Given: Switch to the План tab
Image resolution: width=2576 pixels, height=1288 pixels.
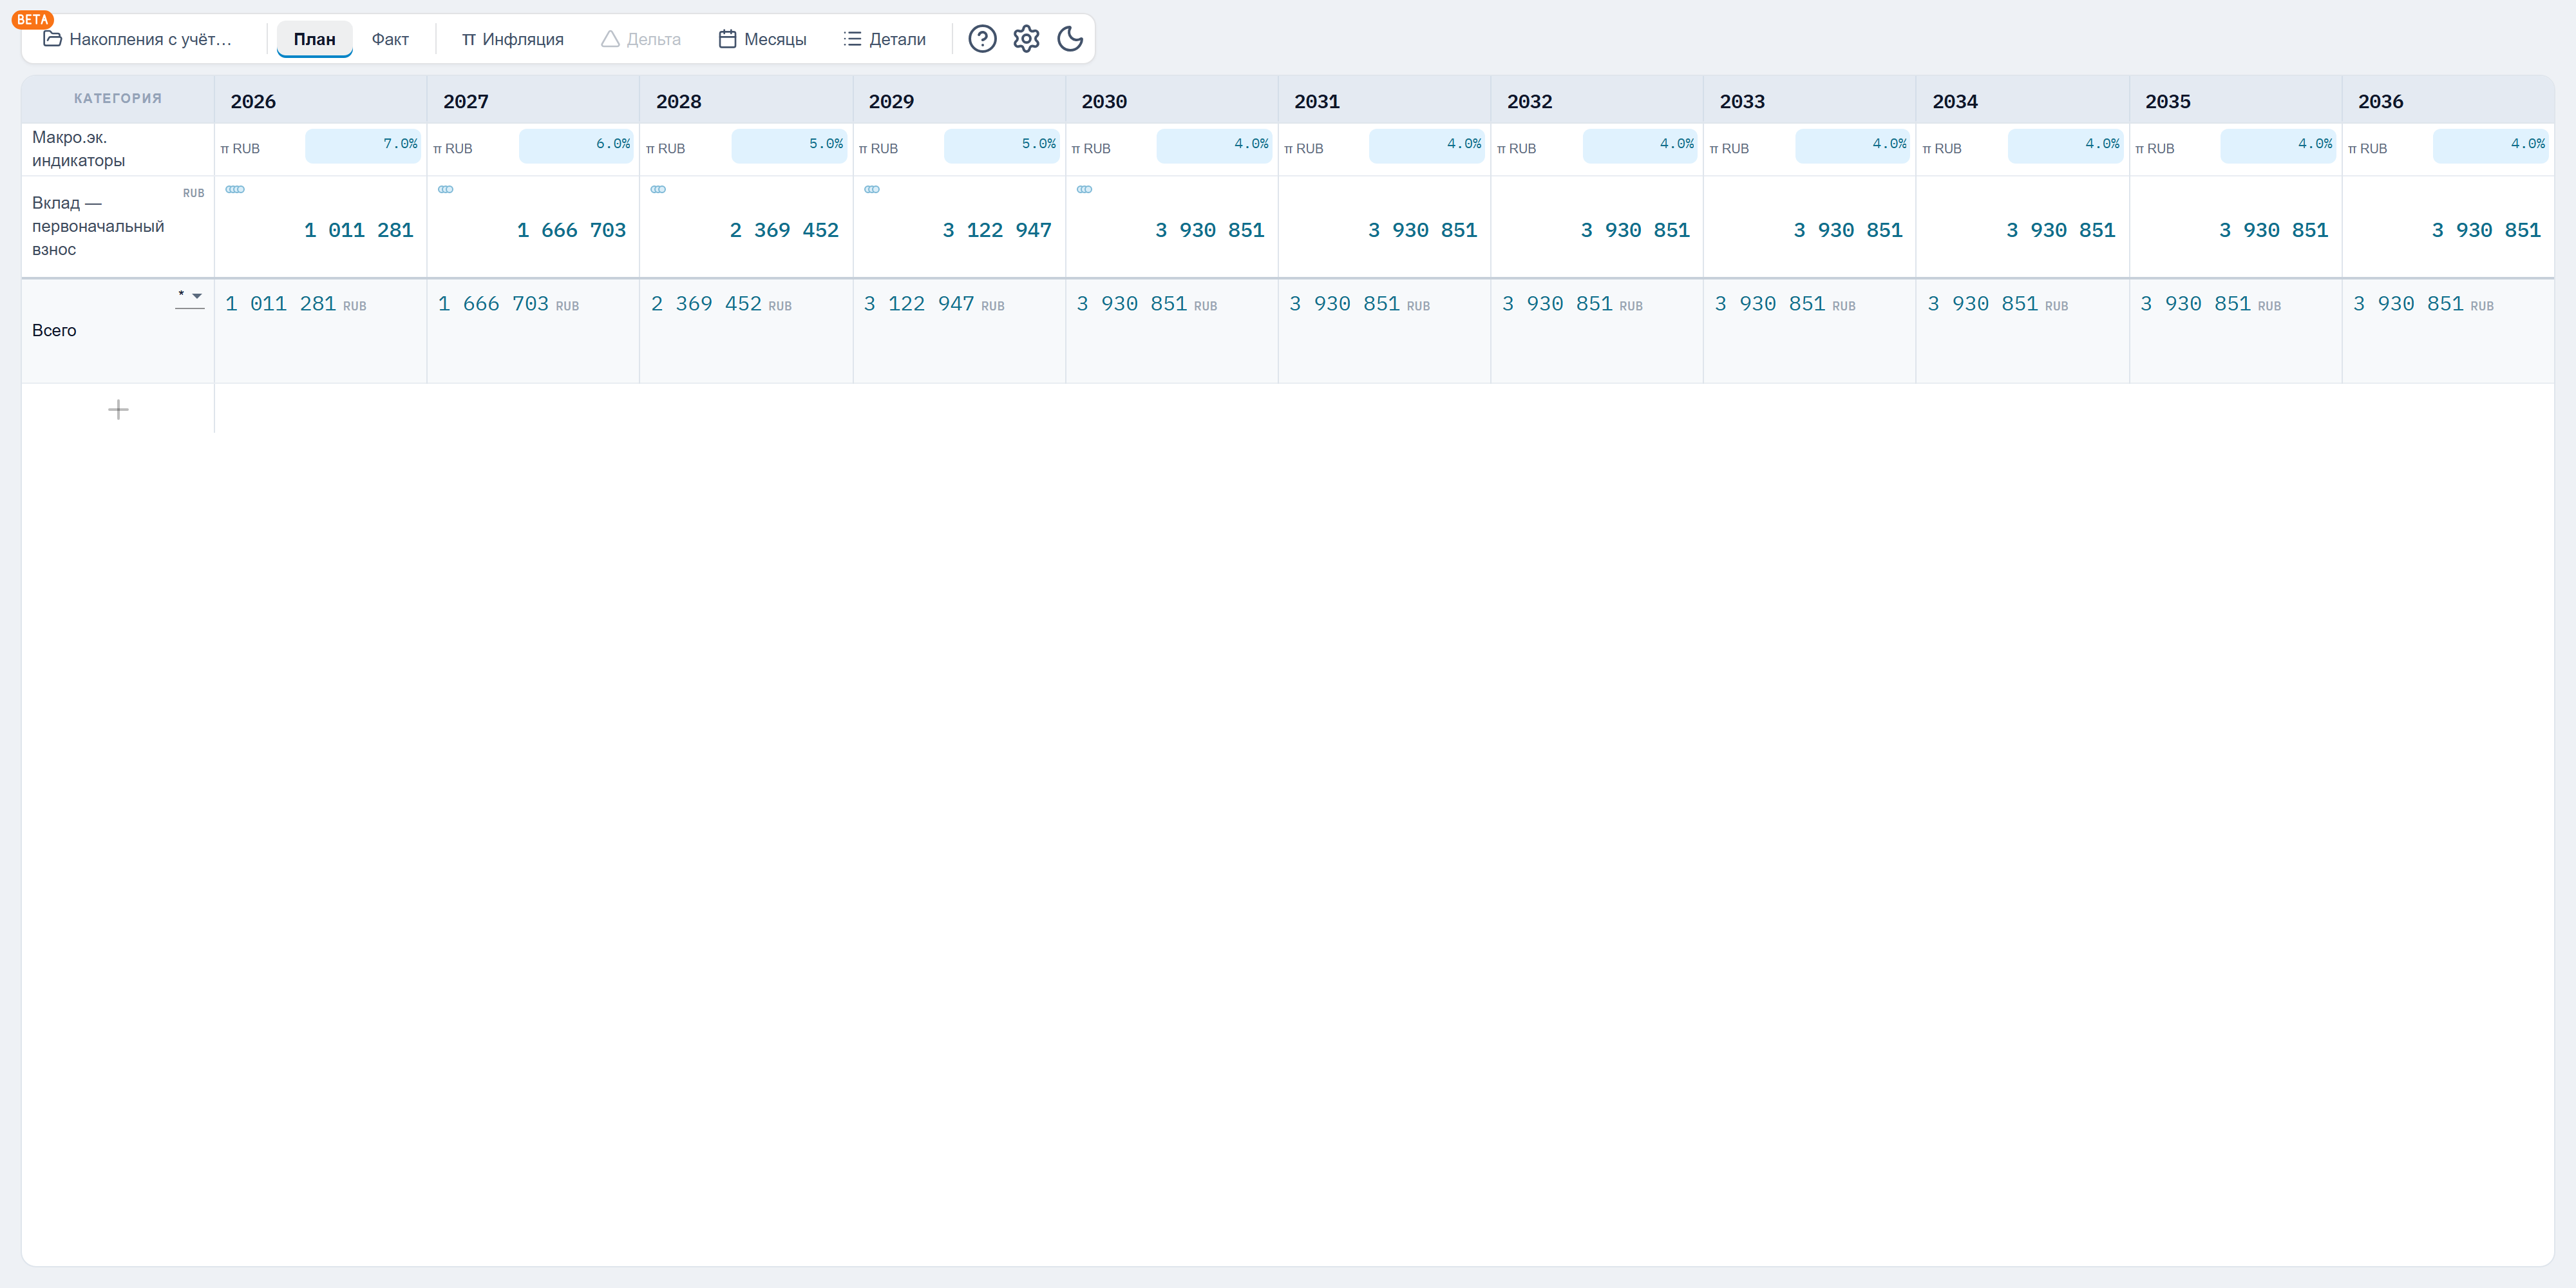Looking at the screenshot, I should 314,39.
